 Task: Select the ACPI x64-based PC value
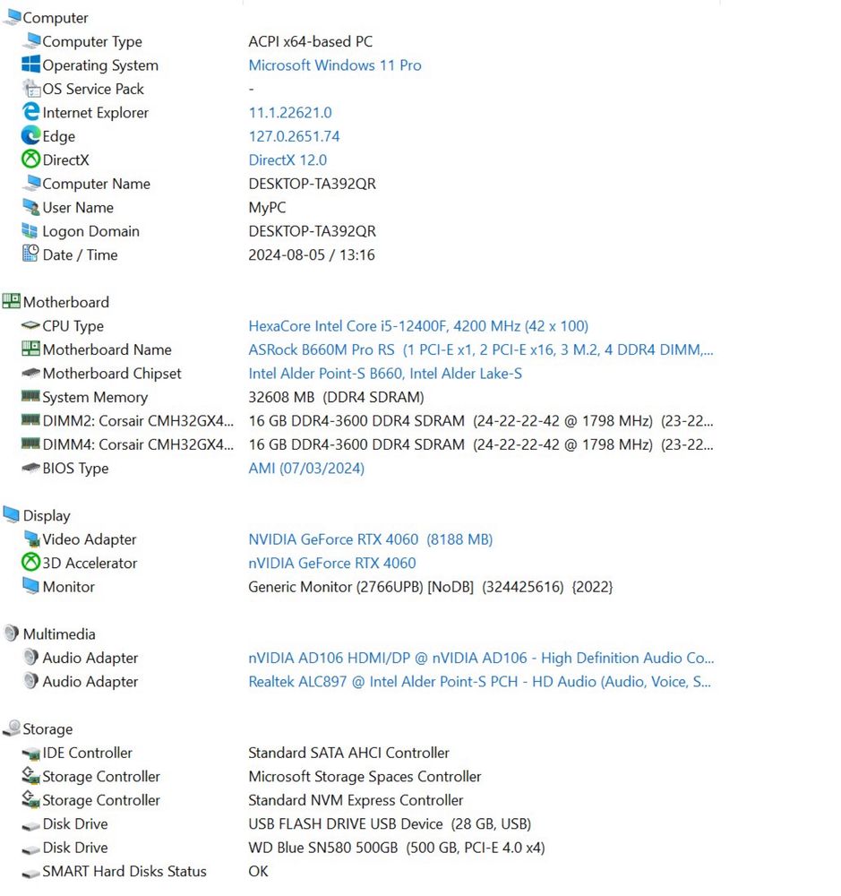click(x=310, y=41)
